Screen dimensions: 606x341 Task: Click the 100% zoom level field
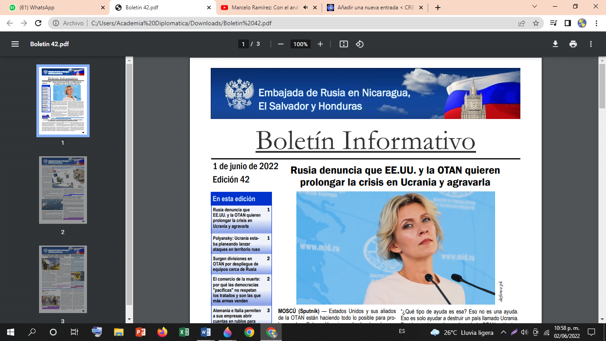point(300,44)
